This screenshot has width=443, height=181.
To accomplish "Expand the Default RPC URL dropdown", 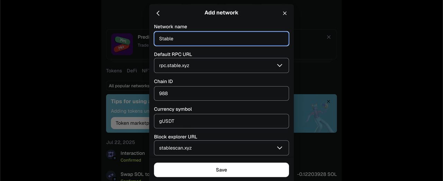I will point(279,65).
